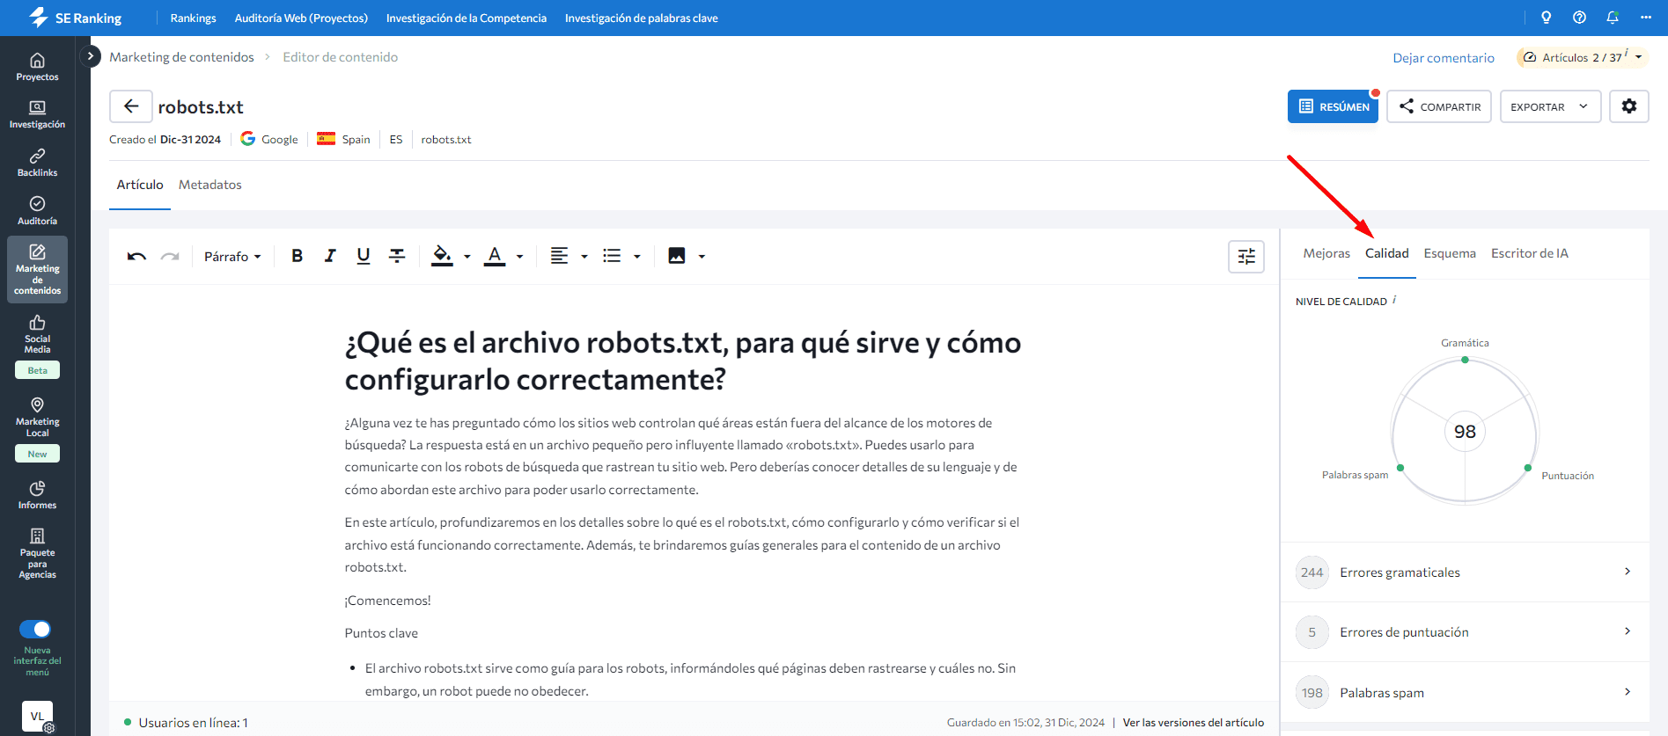Click the insert image icon
The height and width of the screenshot is (736, 1668).
tap(677, 256)
